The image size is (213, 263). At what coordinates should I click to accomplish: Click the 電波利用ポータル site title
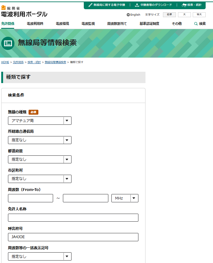pos(24,14)
